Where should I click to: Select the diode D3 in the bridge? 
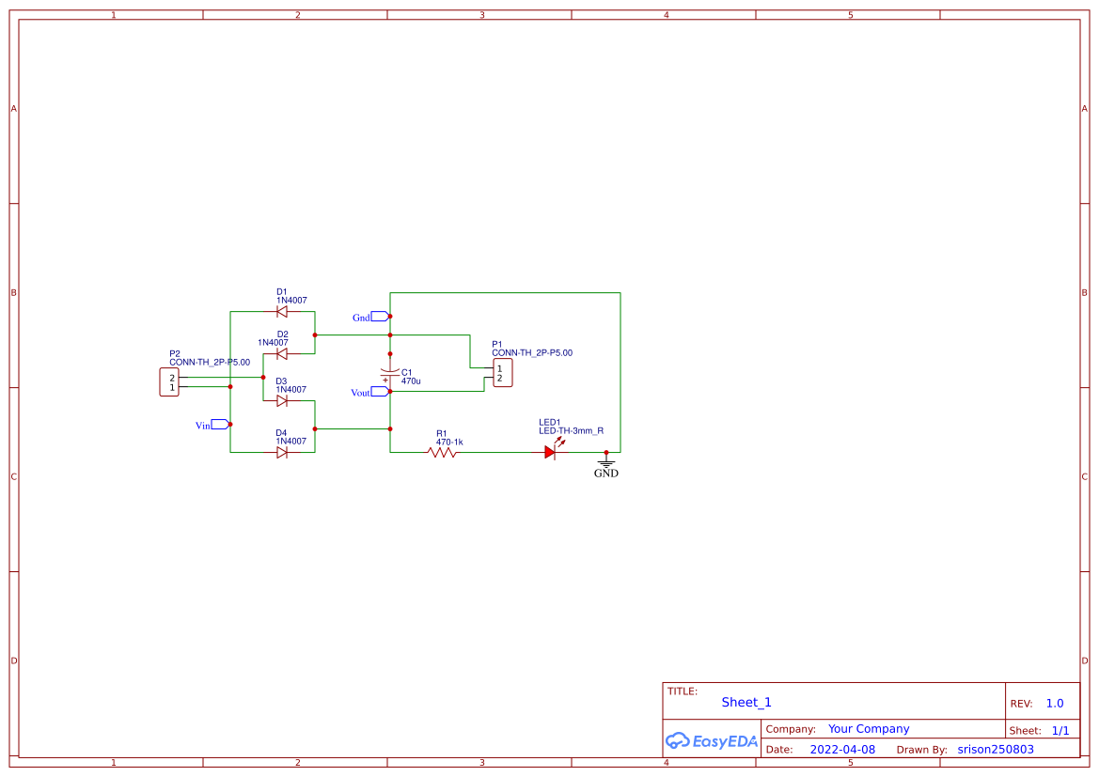(x=282, y=400)
